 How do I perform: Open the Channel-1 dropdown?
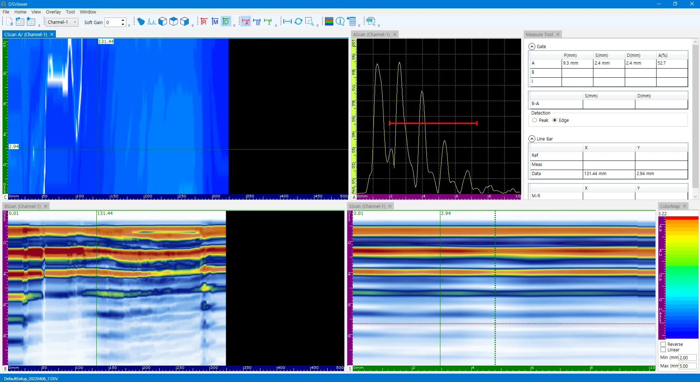pos(62,22)
